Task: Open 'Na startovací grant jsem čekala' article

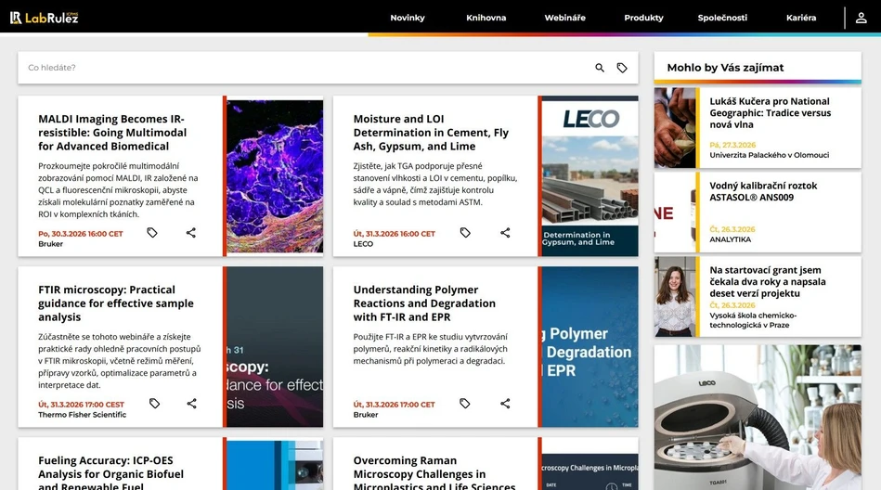Action: coord(767,281)
